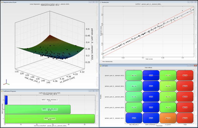Click the OUTPUT title above the residual plot
Viewport: 198px width, 128px height.
(148, 4)
